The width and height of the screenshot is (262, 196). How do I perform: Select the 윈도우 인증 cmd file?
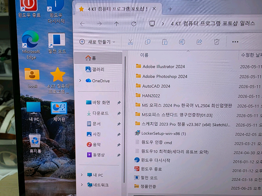[153, 142]
